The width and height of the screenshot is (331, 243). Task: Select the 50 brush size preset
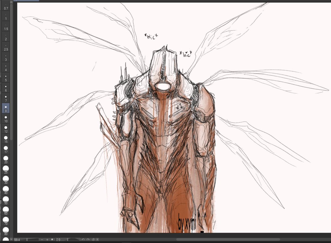click(x=6, y=200)
